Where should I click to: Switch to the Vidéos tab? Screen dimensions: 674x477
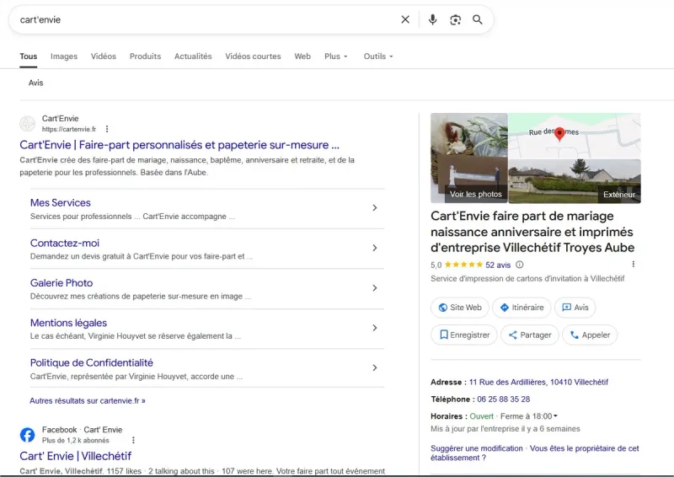[x=103, y=56]
